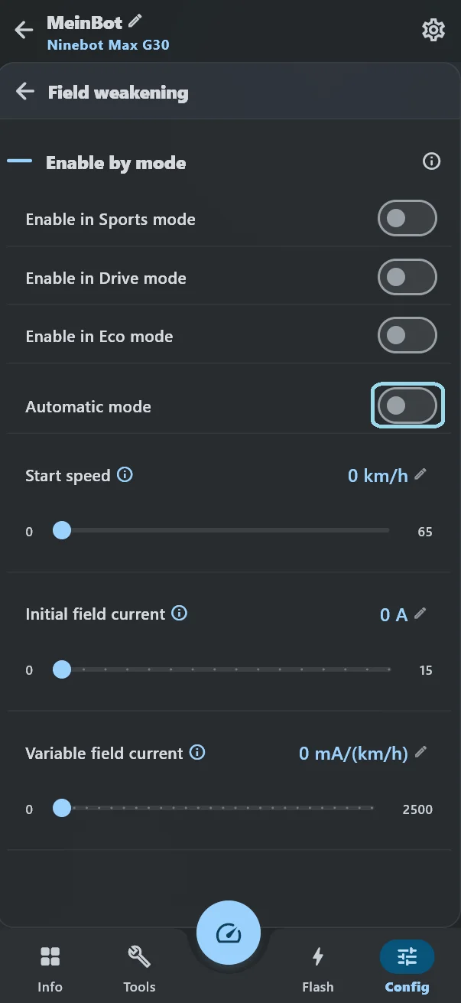Collapse the Enable by mode section
Viewport: 461px width, 1003px height.
20,161
